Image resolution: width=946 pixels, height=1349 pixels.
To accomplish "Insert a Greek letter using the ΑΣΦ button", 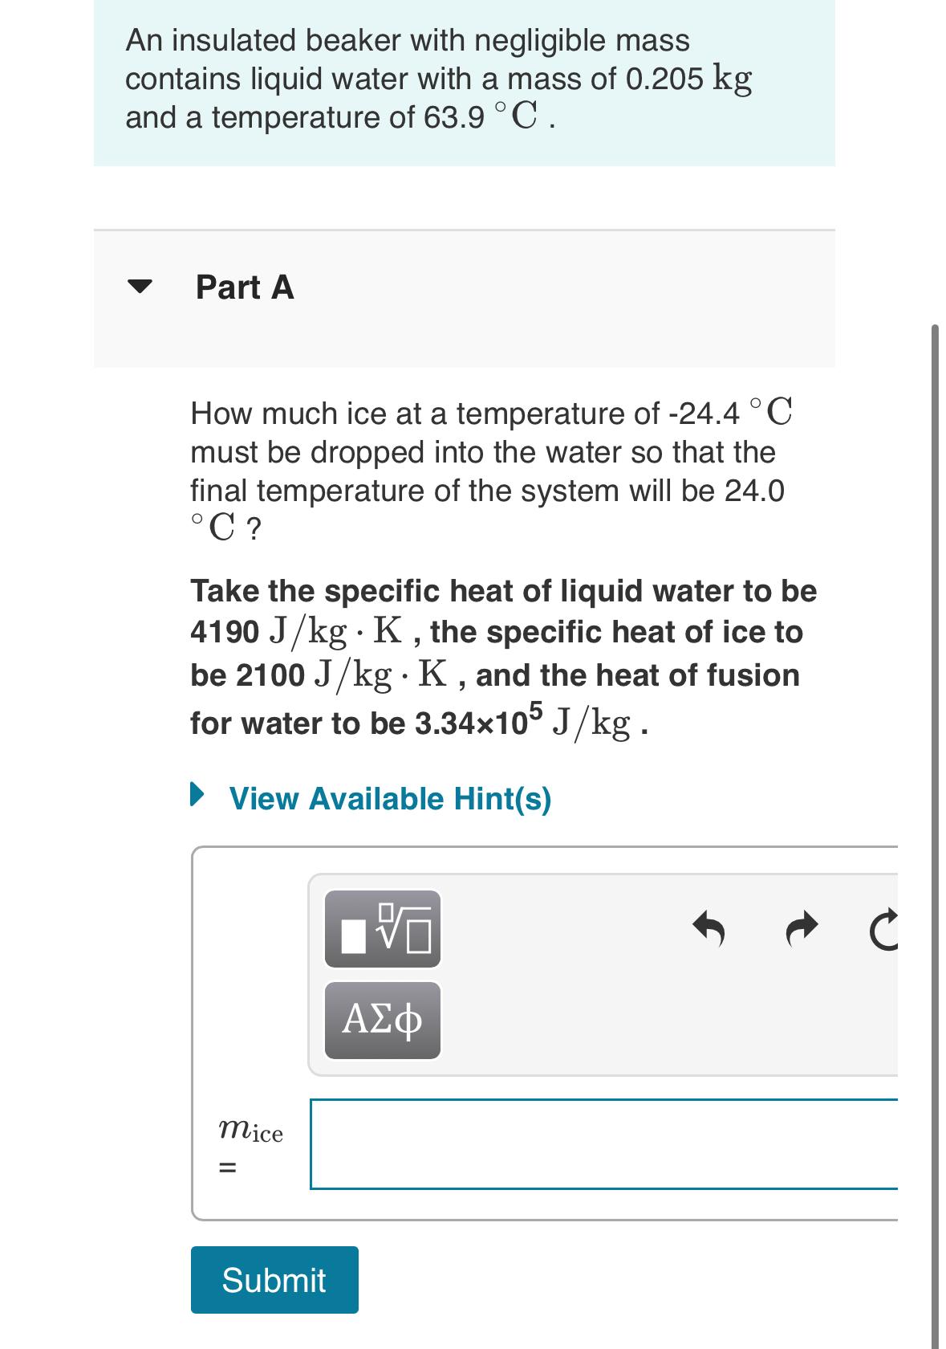I will [381, 1022].
